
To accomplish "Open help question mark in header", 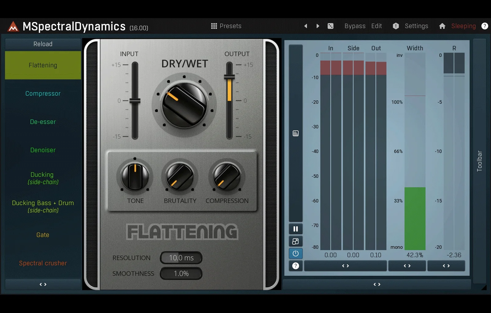I will pyautogui.click(x=485, y=26).
